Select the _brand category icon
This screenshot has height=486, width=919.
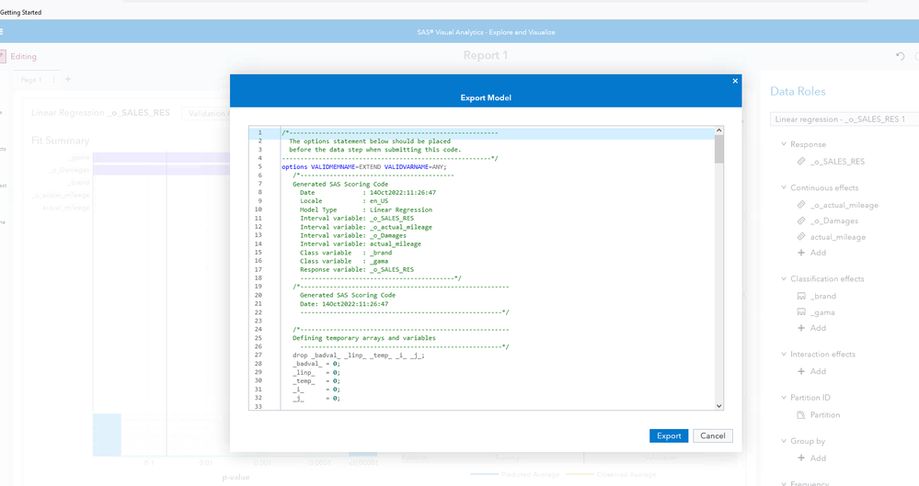801,296
